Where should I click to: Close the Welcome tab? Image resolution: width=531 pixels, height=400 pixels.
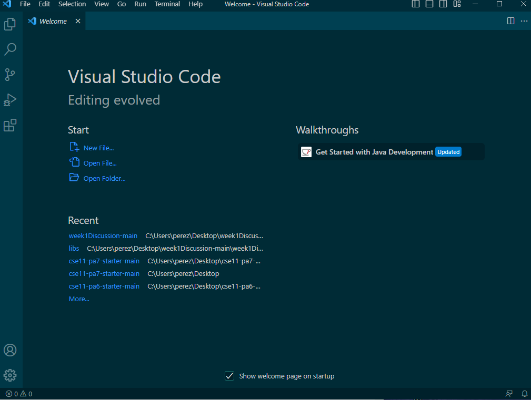coord(78,21)
